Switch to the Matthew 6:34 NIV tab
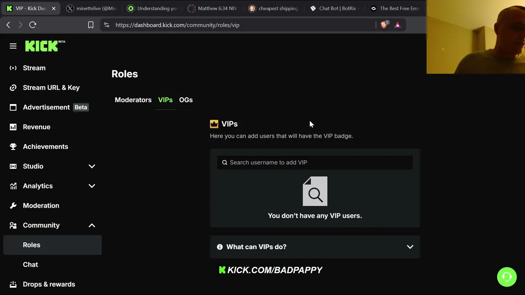 click(212, 8)
